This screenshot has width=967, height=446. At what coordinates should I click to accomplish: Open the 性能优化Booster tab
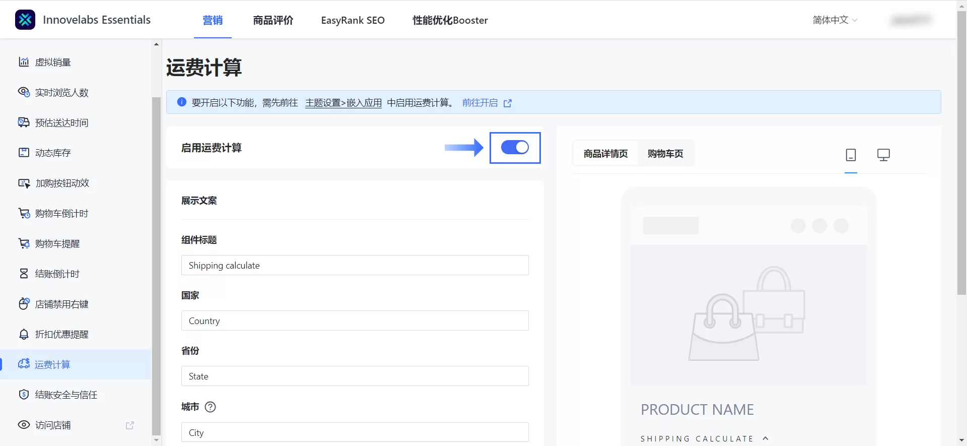click(450, 20)
